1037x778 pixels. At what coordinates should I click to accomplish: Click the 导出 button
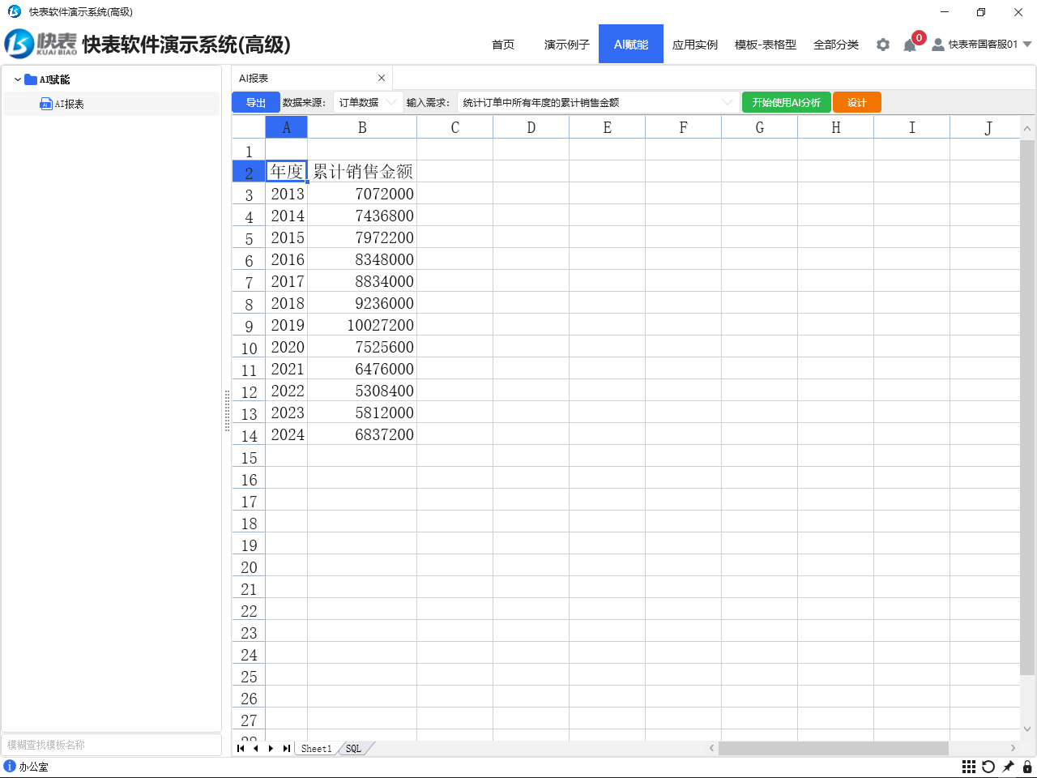256,102
